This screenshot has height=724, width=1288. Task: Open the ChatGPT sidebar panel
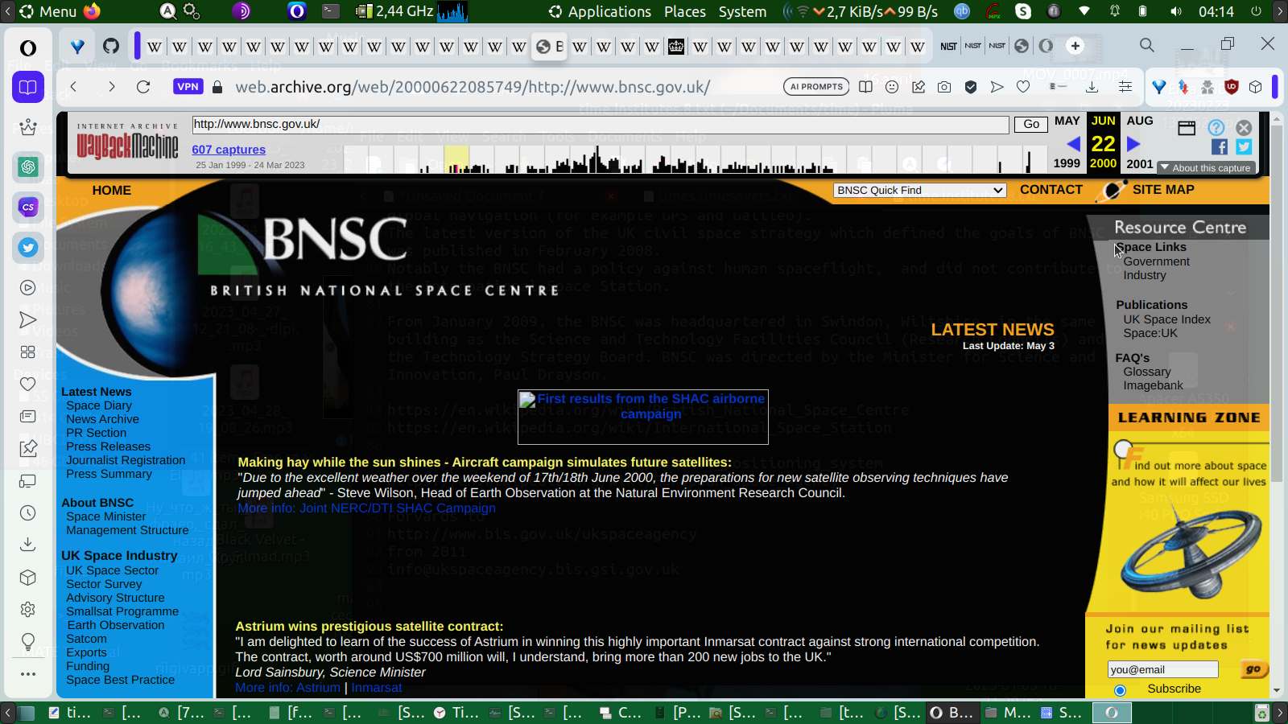pyautogui.click(x=28, y=167)
